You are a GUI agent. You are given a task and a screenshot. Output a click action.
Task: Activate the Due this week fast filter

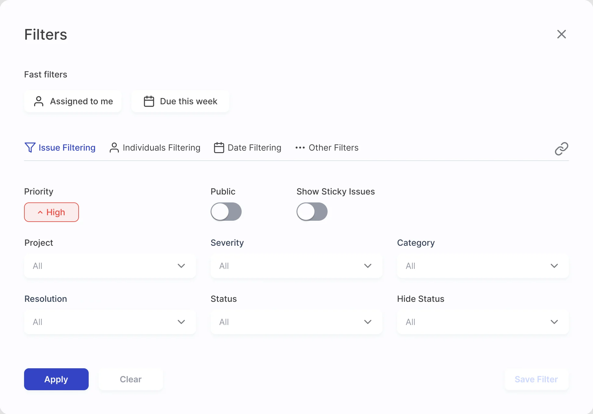(x=180, y=101)
